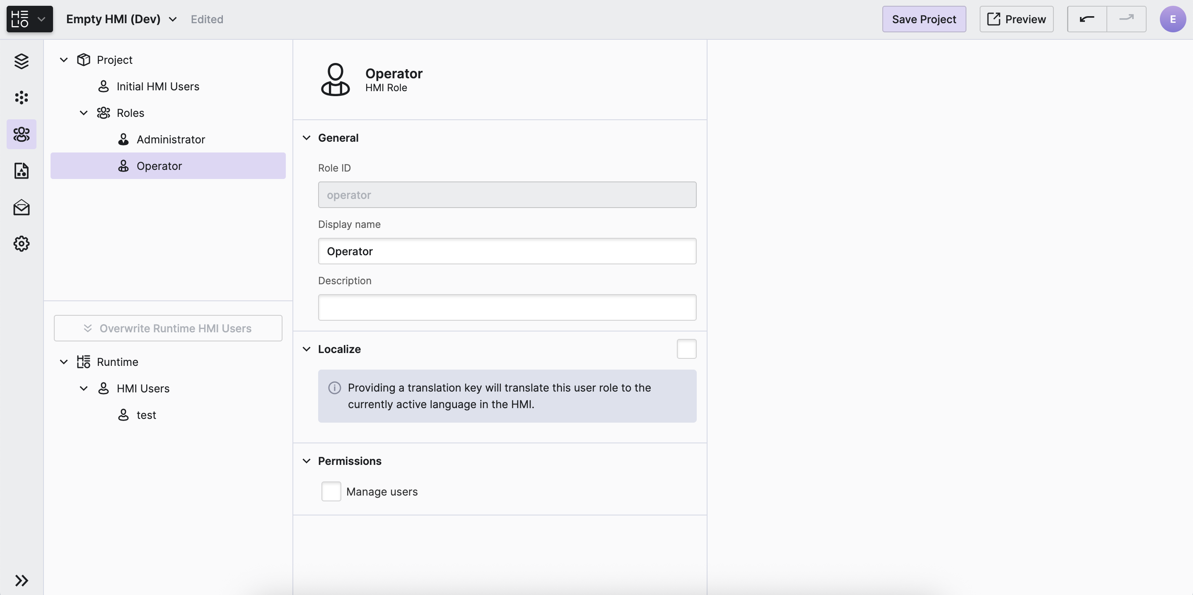Open the settings gear sidebar icon

[21, 243]
